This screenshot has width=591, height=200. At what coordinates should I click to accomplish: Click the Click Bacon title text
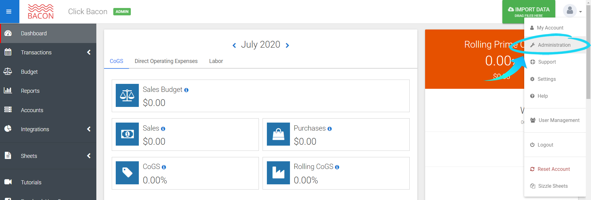[88, 11]
